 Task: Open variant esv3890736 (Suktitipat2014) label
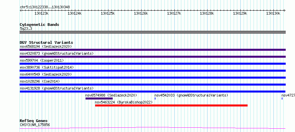tap(47, 67)
